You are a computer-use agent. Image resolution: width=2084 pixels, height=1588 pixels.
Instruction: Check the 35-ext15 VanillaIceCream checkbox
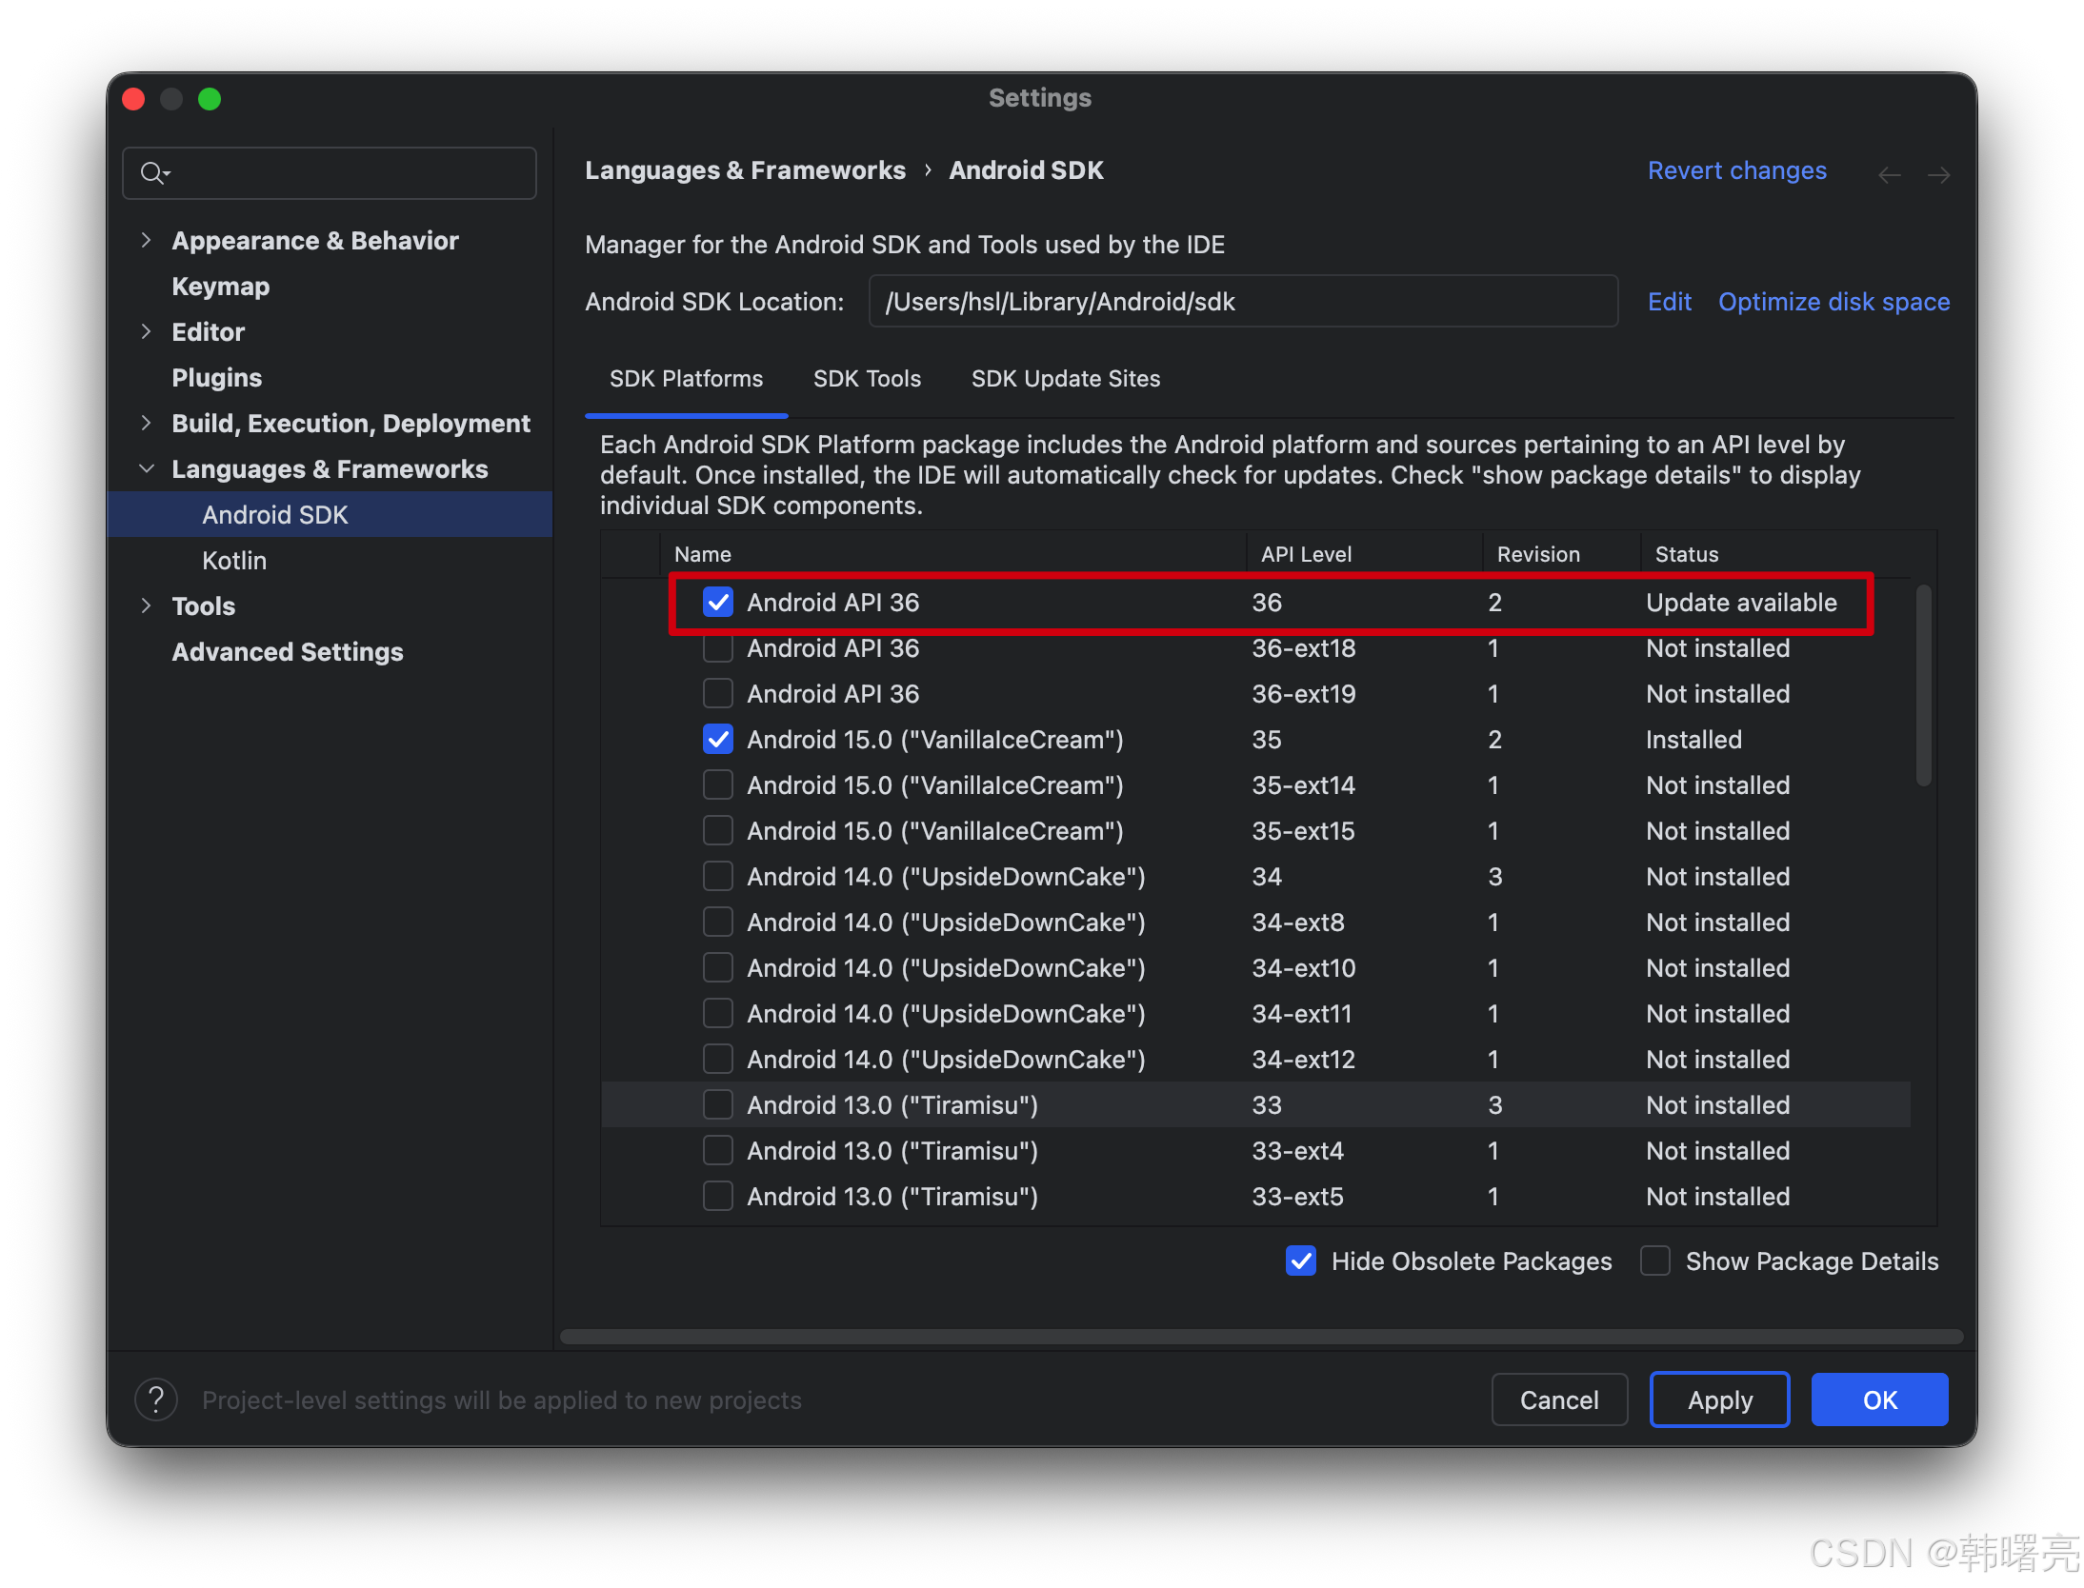coord(717,830)
